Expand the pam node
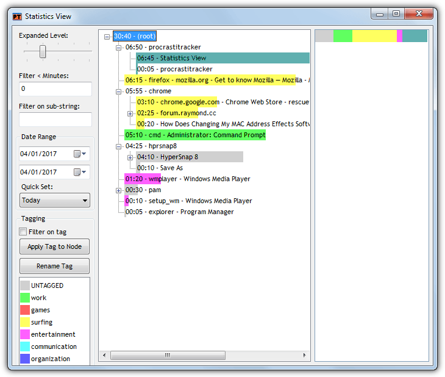 (118, 190)
